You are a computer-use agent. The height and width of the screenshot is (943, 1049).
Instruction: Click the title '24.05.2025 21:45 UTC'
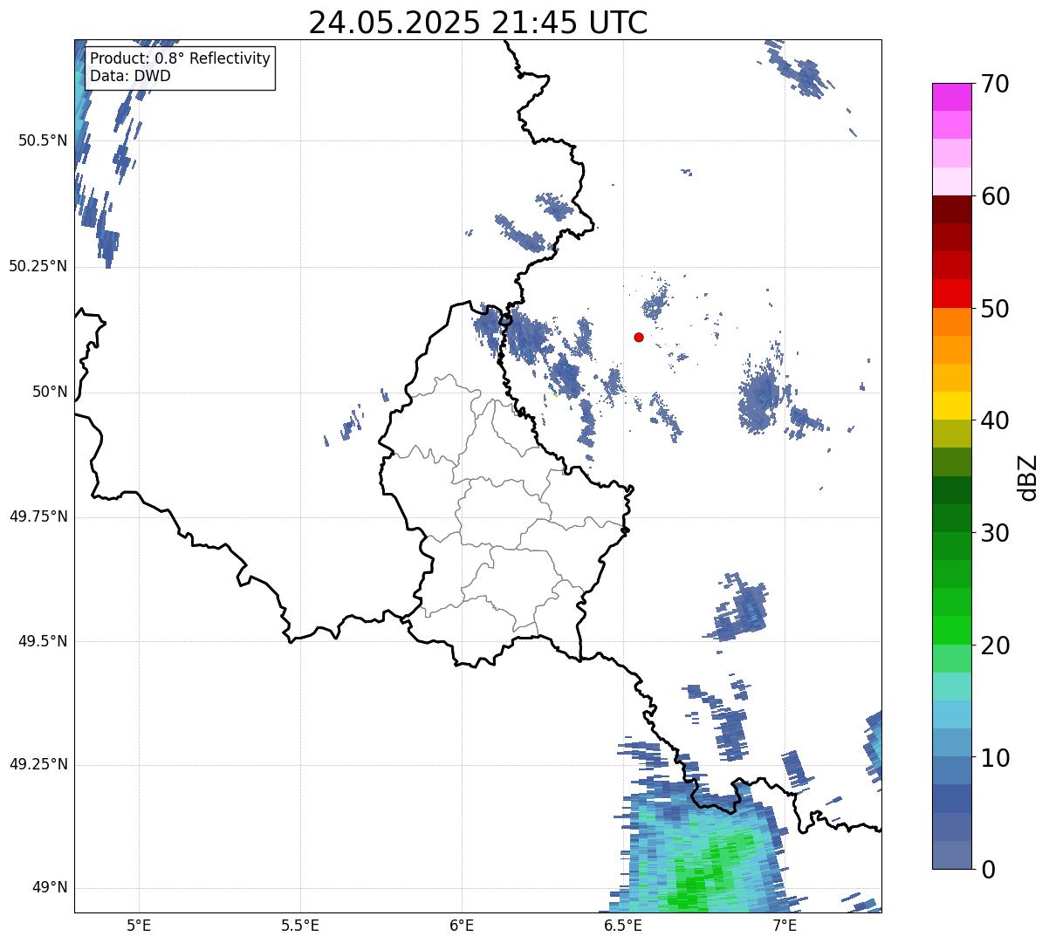pos(478,23)
